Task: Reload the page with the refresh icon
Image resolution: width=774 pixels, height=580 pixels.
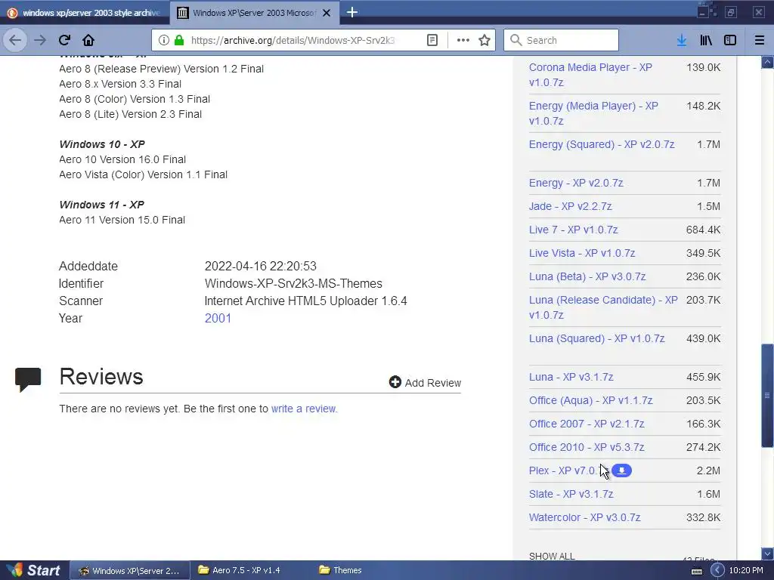Action: pos(64,40)
